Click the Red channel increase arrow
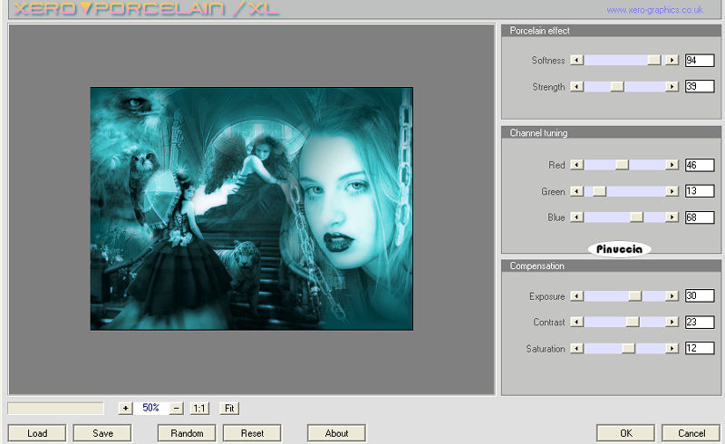Viewport: 725px width, 444px height. (x=672, y=165)
